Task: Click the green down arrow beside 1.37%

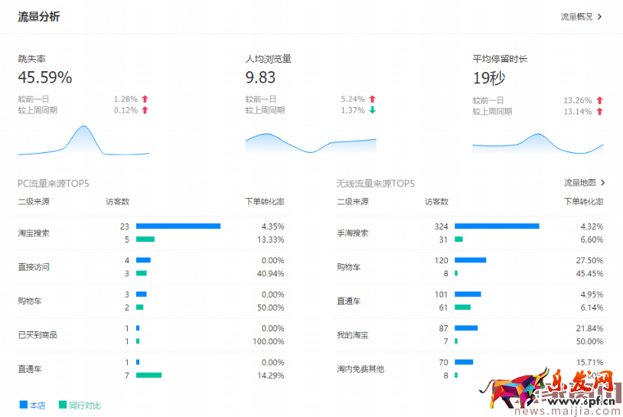Action: coord(372,110)
